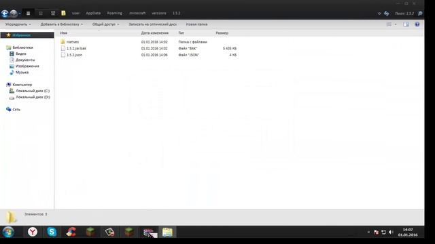Click the network tray icon

383,232
